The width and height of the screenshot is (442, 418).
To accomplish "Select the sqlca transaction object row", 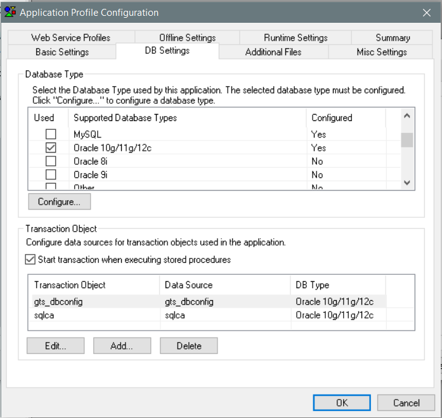I will (x=95, y=315).
